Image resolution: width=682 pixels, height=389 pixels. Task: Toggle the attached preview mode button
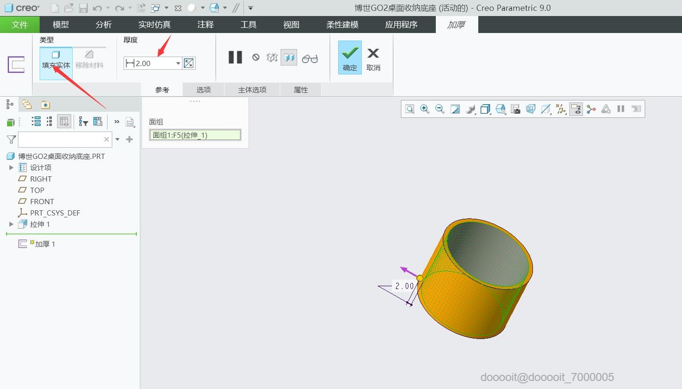[289, 58]
